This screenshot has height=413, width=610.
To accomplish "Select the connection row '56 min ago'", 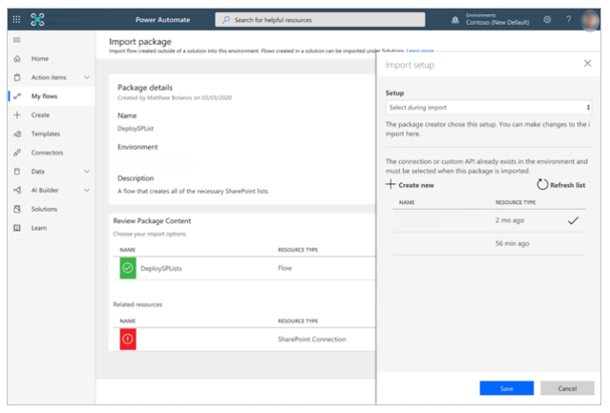I will tap(489, 243).
